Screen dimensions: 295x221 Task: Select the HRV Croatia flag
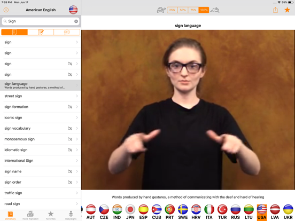click(x=196, y=212)
